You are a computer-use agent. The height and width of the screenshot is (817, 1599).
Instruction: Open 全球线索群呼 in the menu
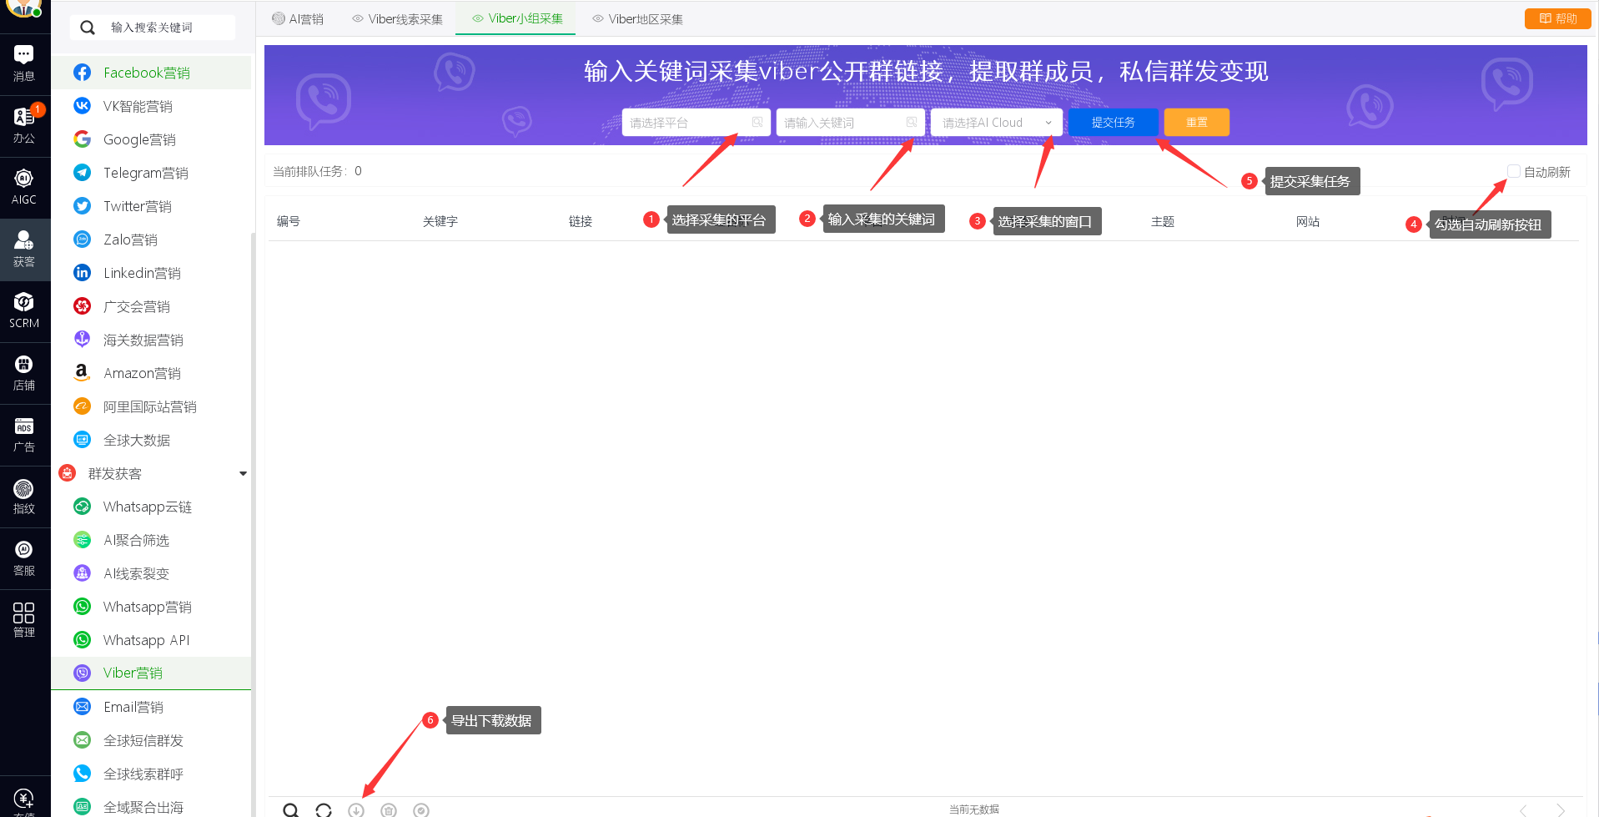tap(151, 774)
